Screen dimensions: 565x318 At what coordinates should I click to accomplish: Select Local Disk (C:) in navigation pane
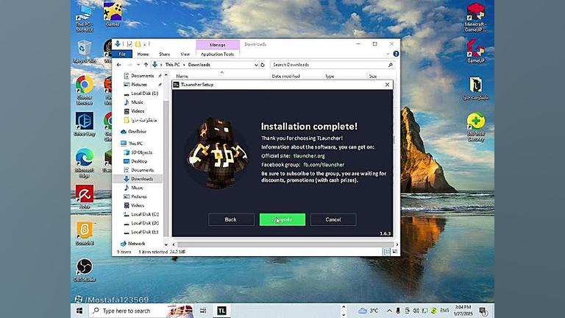144,214
